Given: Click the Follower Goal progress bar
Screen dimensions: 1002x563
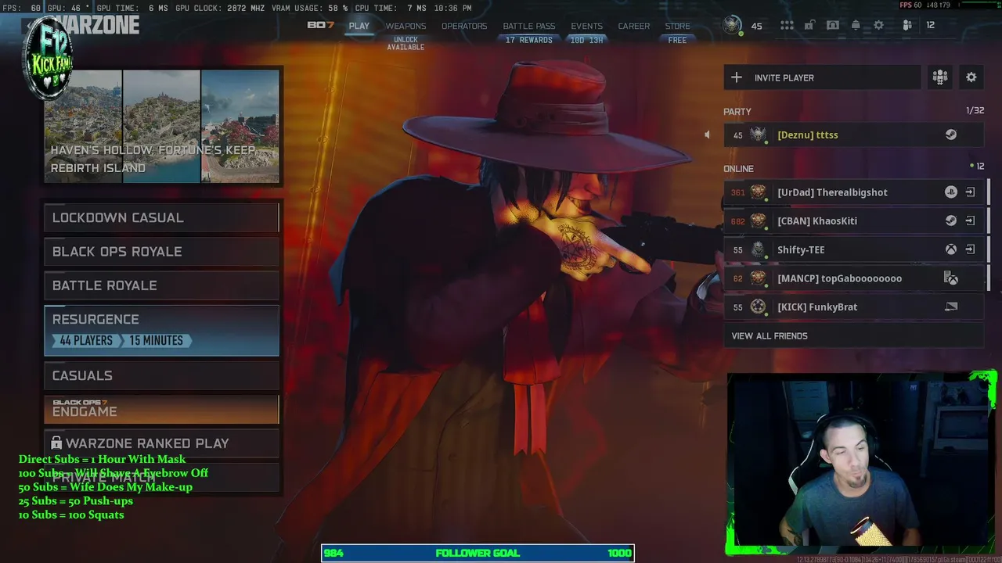Looking at the screenshot, I should click(x=478, y=553).
